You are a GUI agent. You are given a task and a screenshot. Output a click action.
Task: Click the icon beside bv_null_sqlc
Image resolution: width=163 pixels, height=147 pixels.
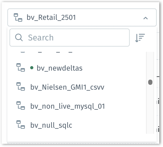(x=21, y=125)
